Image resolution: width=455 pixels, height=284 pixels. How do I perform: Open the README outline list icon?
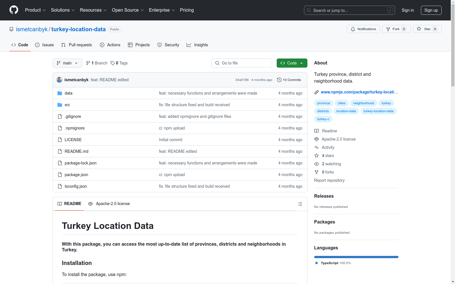(x=300, y=204)
